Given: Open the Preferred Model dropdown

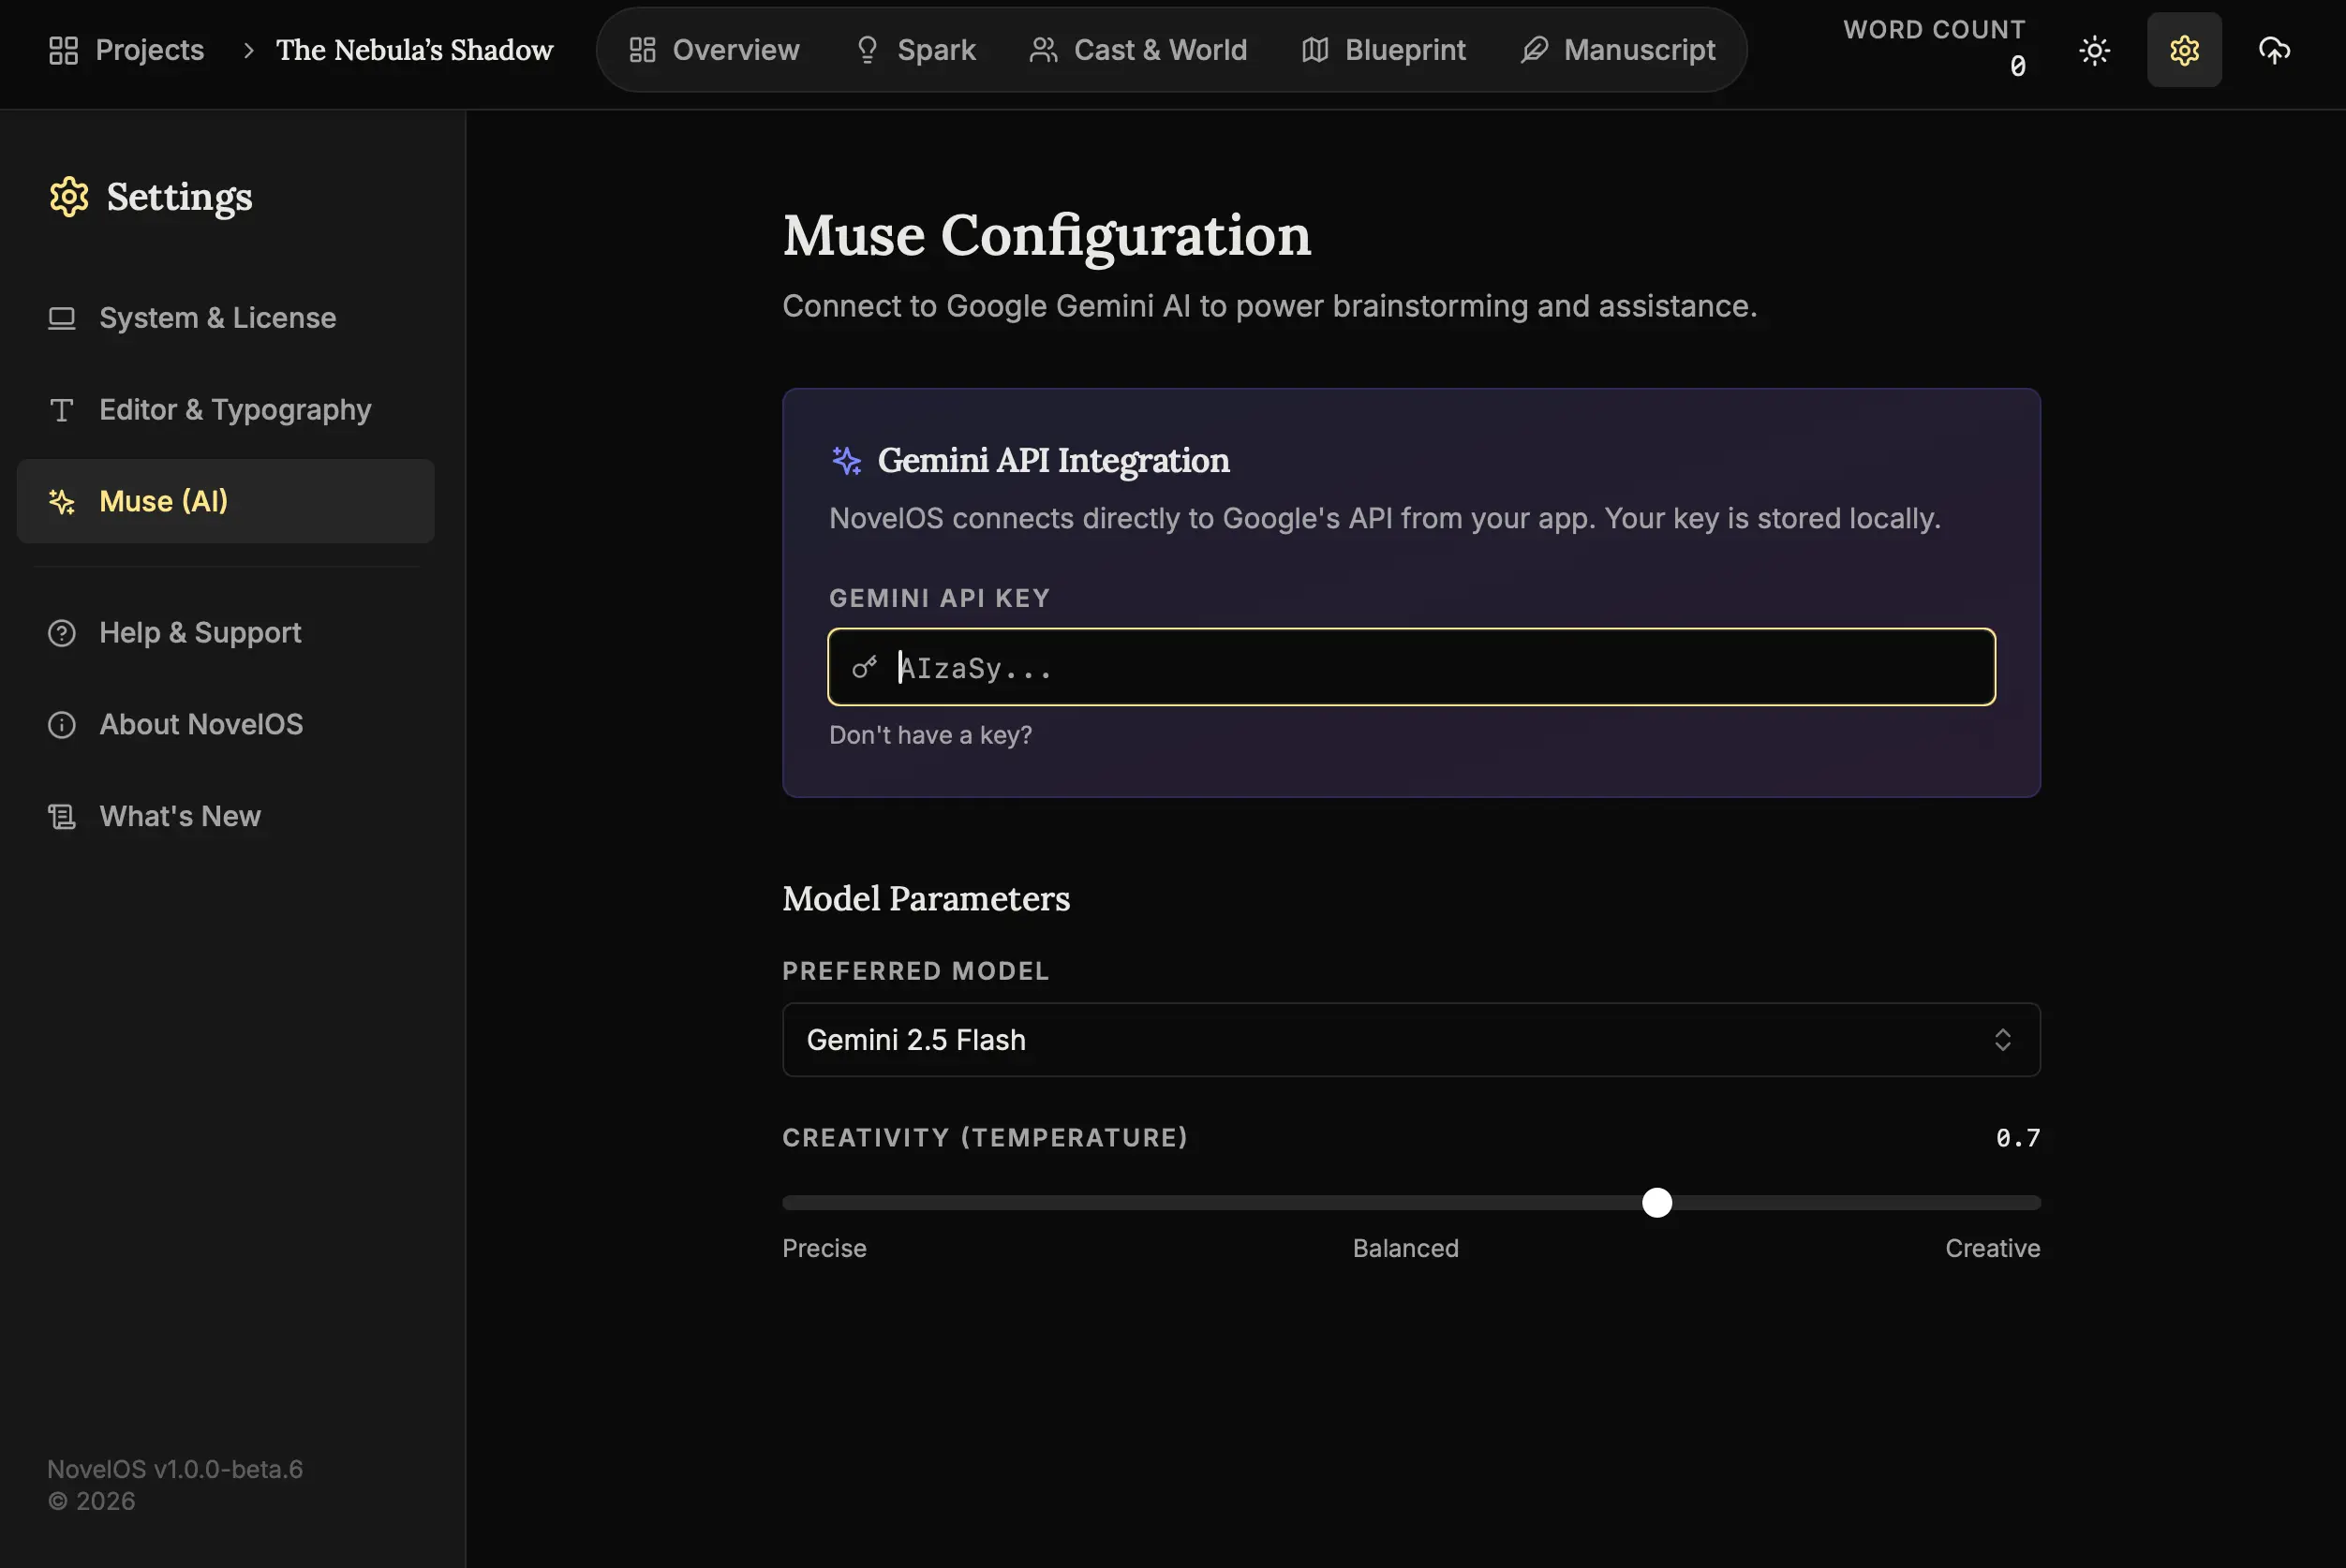Looking at the screenshot, I should (1410, 1040).
